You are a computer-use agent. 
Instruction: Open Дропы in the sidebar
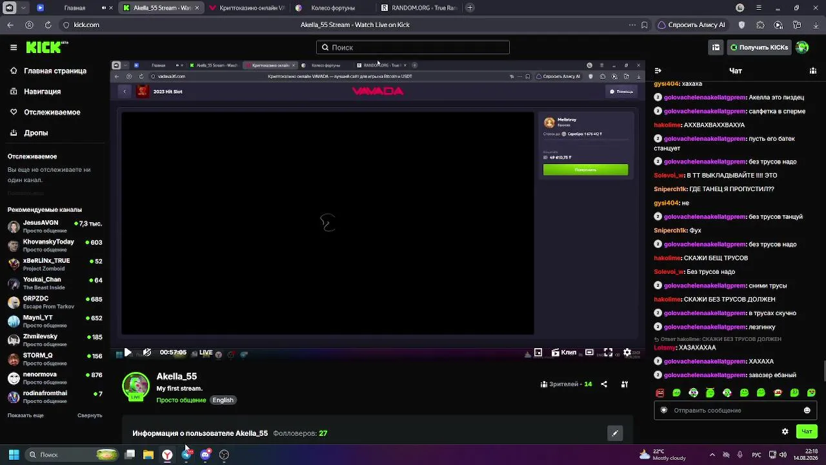tap(29, 133)
